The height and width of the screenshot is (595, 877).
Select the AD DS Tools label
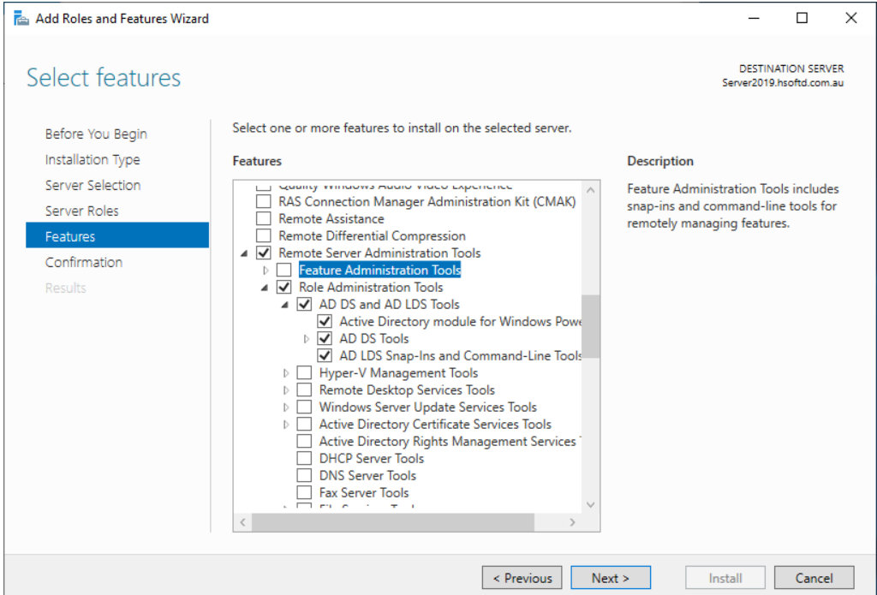373,338
